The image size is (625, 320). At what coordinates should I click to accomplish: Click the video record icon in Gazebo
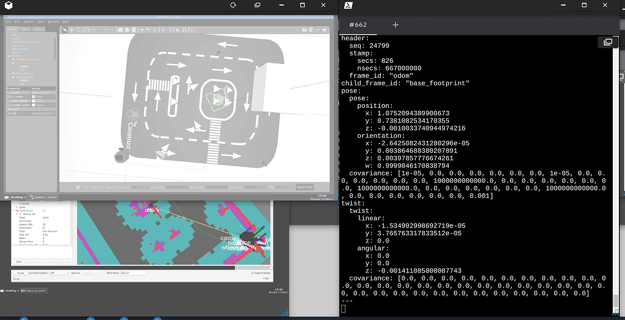click(x=325, y=30)
